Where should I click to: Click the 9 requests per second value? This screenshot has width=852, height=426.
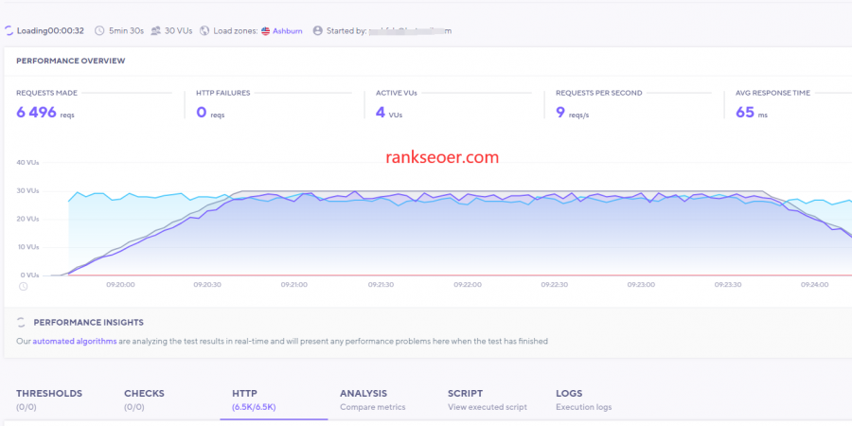560,113
